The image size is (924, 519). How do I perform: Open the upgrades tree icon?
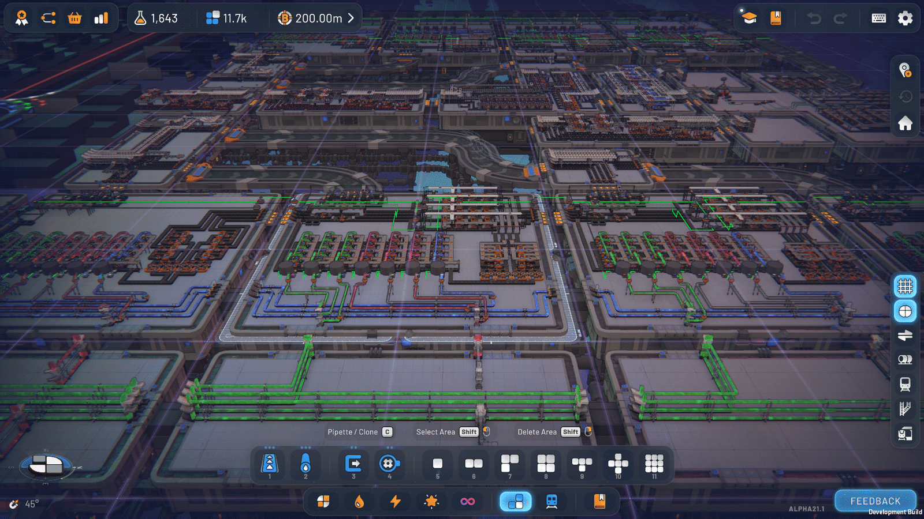49,18
